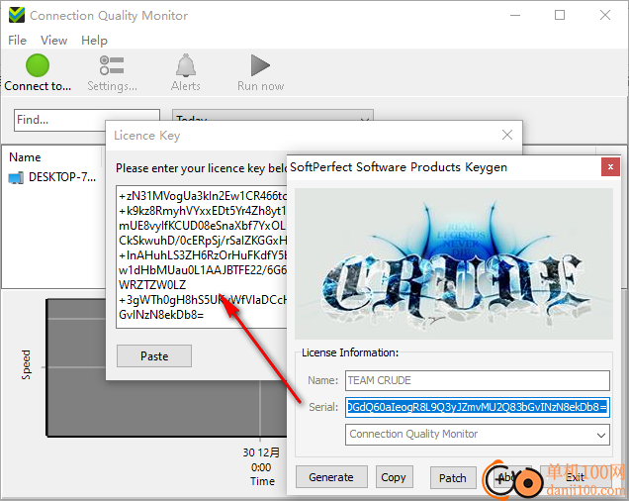
Task: Minimize the Connection Quality Monitor window
Action: [x=515, y=15]
